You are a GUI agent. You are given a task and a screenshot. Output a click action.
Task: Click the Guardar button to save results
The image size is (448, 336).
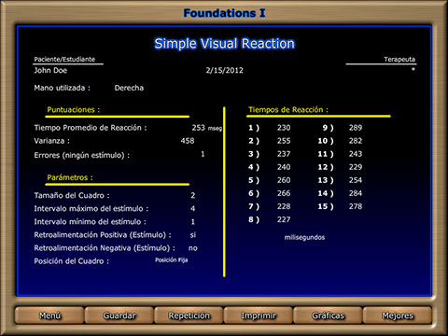[x=119, y=315]
